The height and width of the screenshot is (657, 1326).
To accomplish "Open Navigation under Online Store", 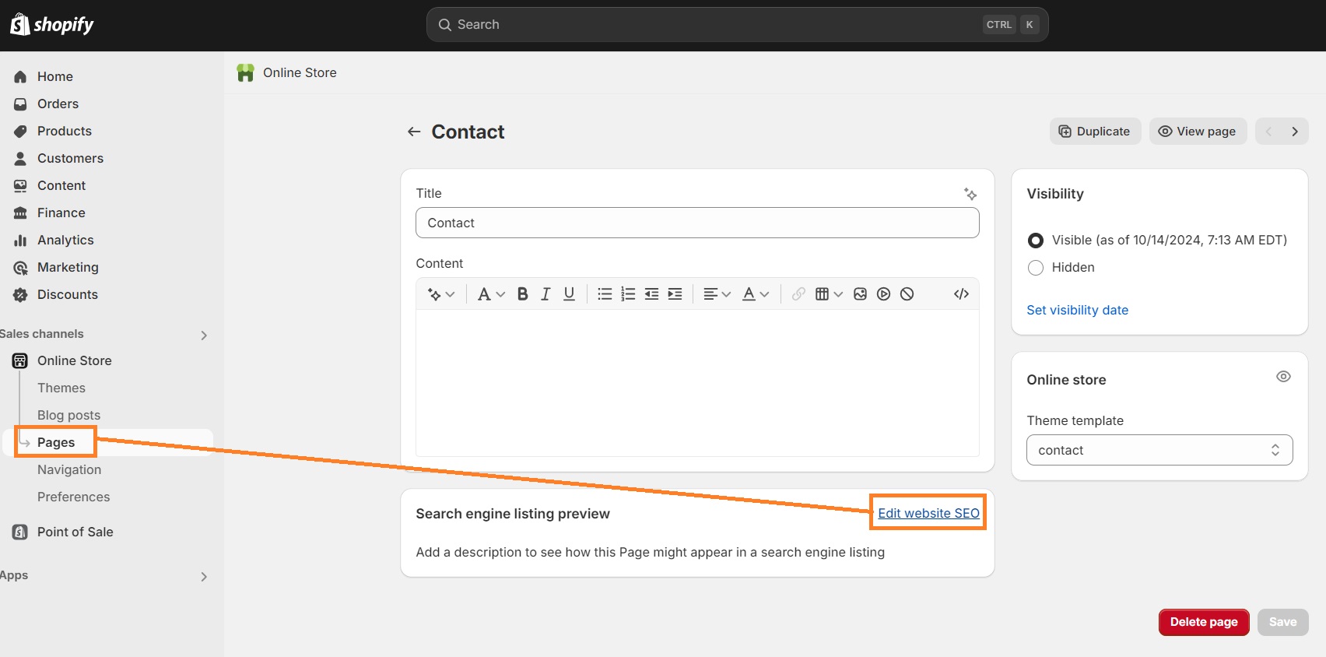I will 69,469.
